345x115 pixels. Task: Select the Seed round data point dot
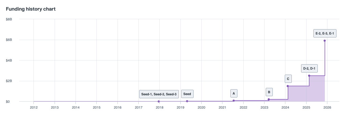tap(187, 101)
